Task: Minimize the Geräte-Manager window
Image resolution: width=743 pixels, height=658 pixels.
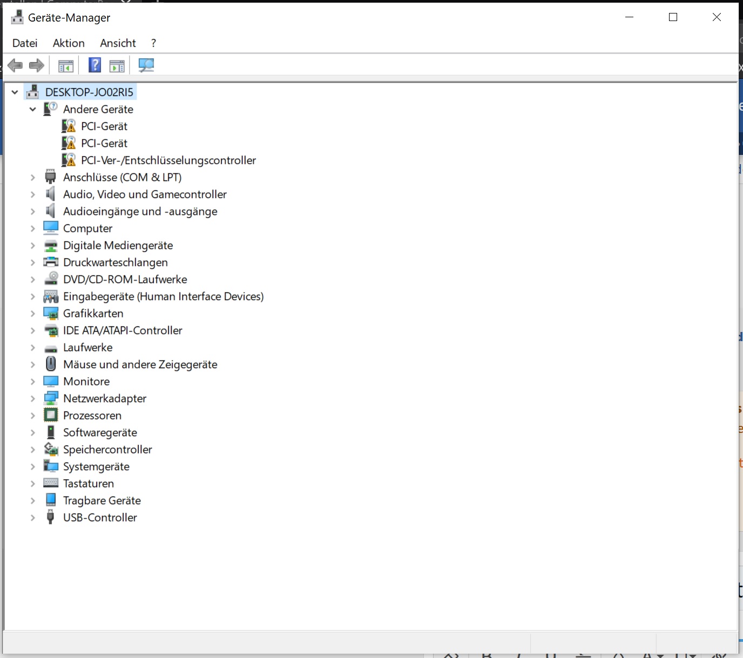Action: [629, 17]
